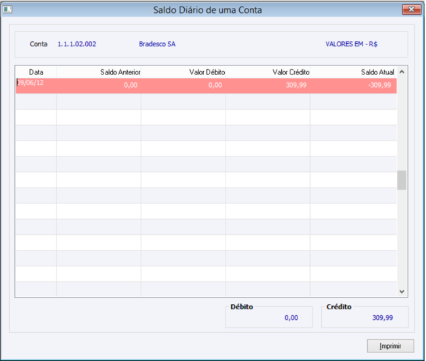Image resolution: width=426 pixels, height=361 pixels.
Task: Click the vertical scrollbar thumb
Action: (x=402, y=180)
